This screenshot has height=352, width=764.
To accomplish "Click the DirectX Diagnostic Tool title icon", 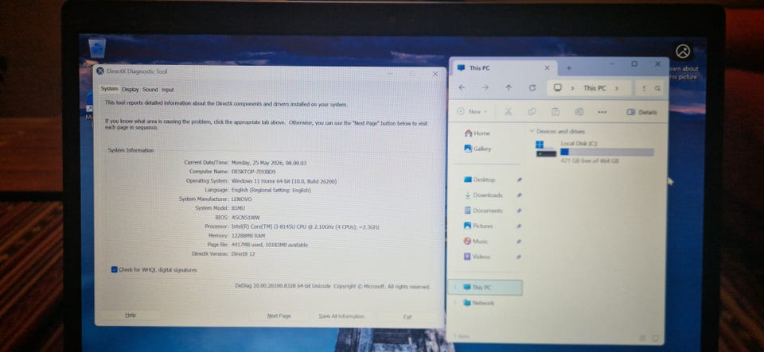I will pyautogui.click(x=100, y=72).
